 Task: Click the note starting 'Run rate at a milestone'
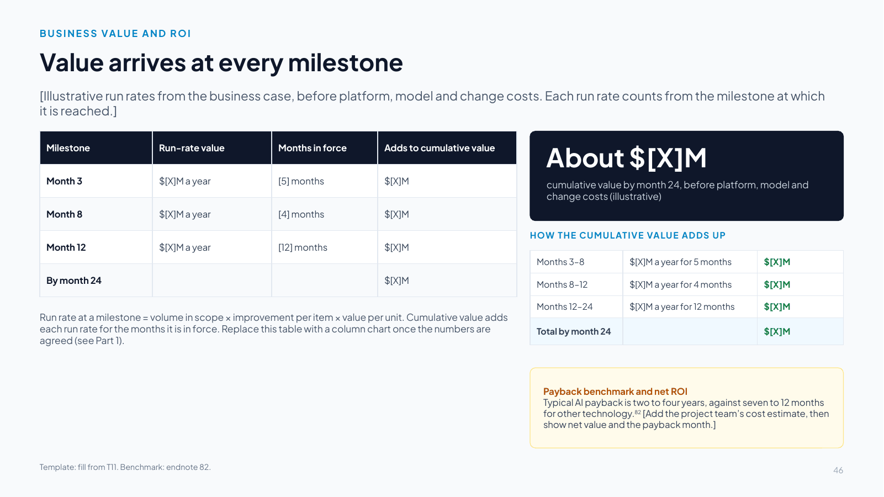click(274, 329)
